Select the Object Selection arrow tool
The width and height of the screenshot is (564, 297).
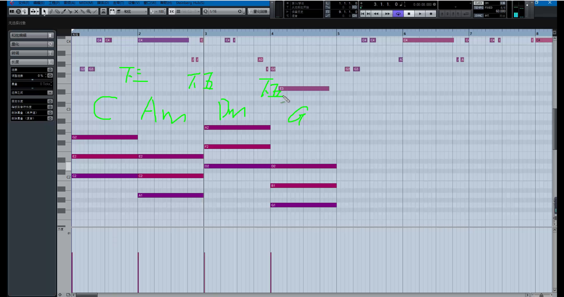44,11
